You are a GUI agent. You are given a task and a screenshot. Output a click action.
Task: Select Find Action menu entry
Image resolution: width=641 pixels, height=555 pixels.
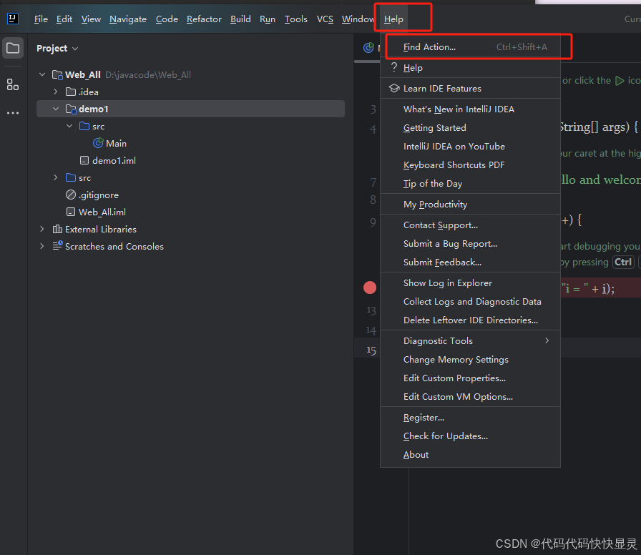(470, 47)
